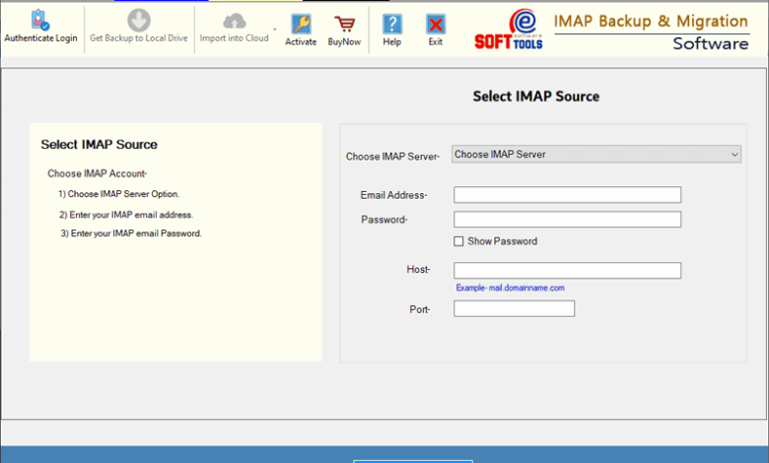Click the Host text field
Image resolution: width=769 pixels, height=463 pixels.
click(x=567, y=271)
